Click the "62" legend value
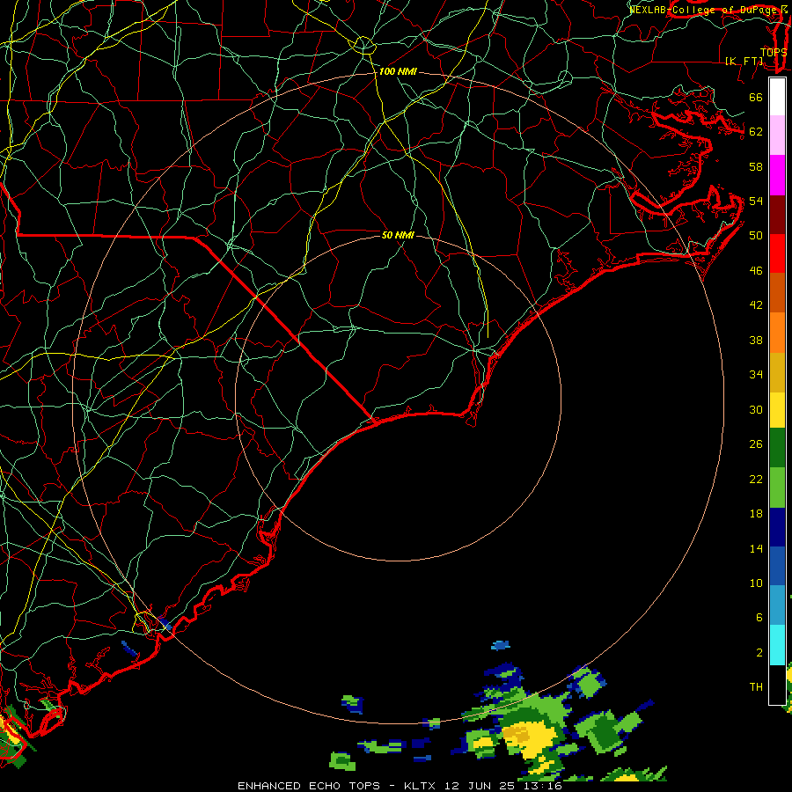Image resolution: width=792 pixels, height=792 pixels. pos(756,132)
